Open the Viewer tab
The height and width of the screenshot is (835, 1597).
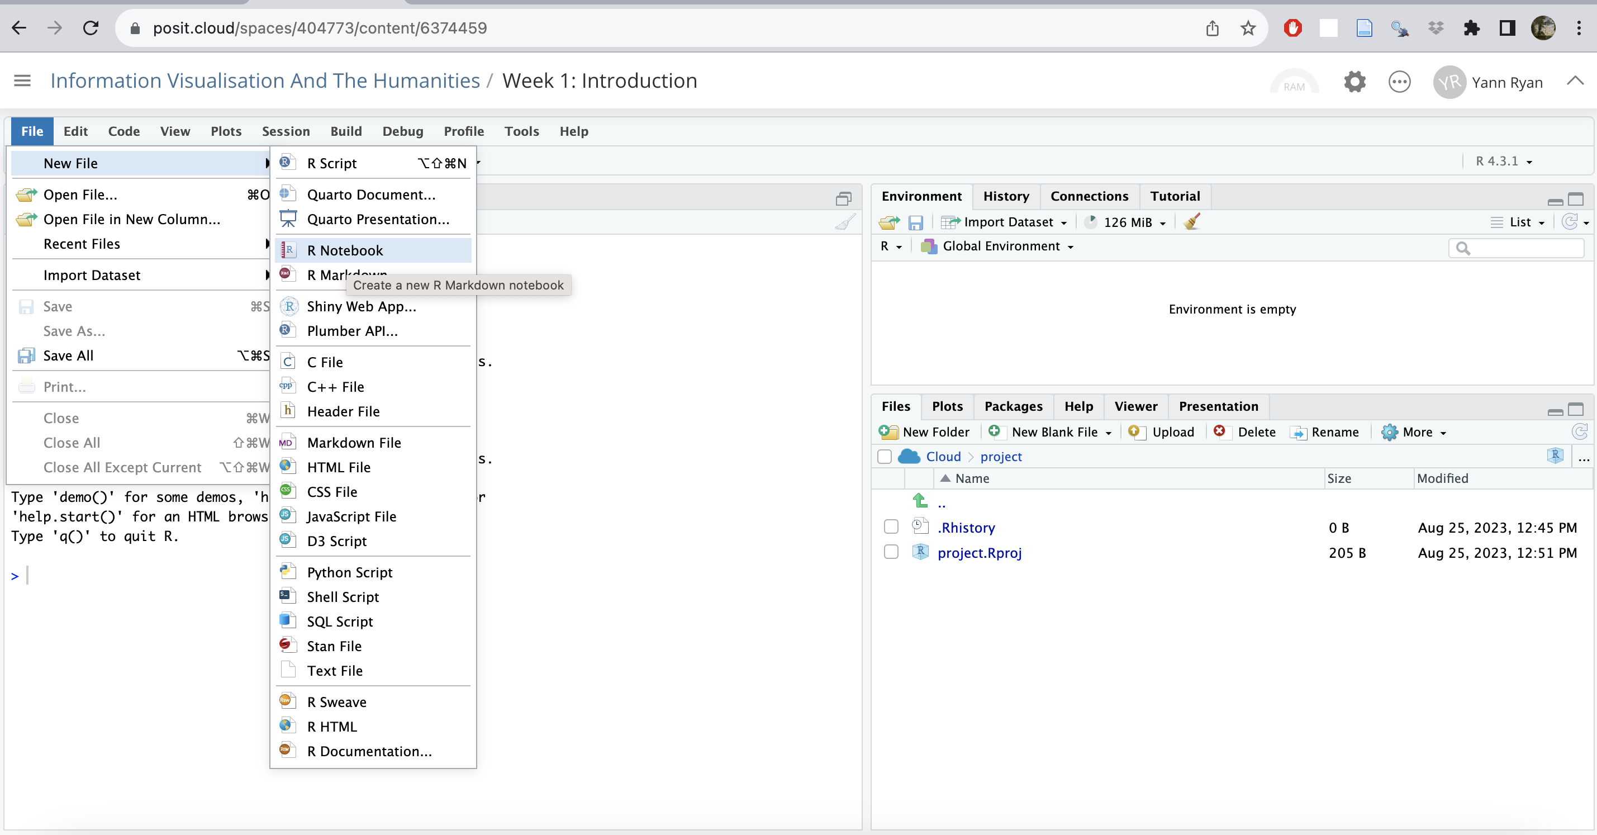(x=1135, y=406)
